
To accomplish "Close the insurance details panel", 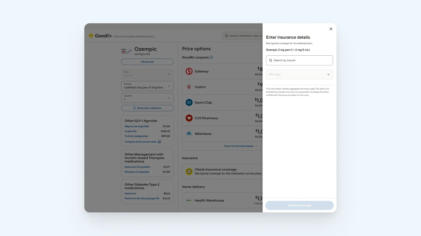I will (331, 29).
